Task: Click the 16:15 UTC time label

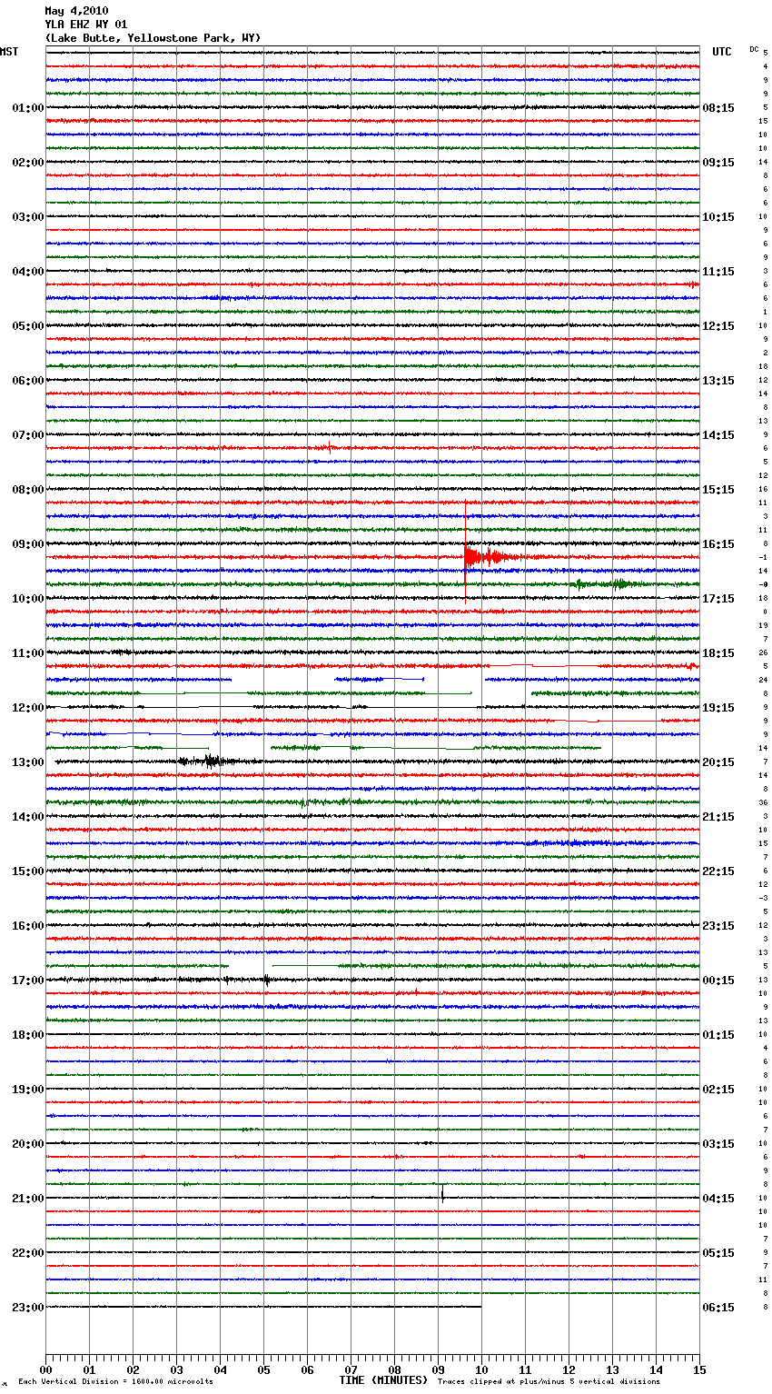Action: tap(718, 544)
